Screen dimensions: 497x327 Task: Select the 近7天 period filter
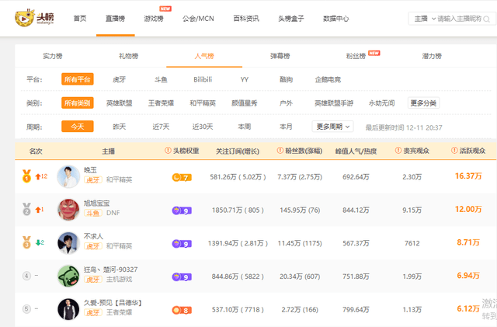click(x=161, y=126)
